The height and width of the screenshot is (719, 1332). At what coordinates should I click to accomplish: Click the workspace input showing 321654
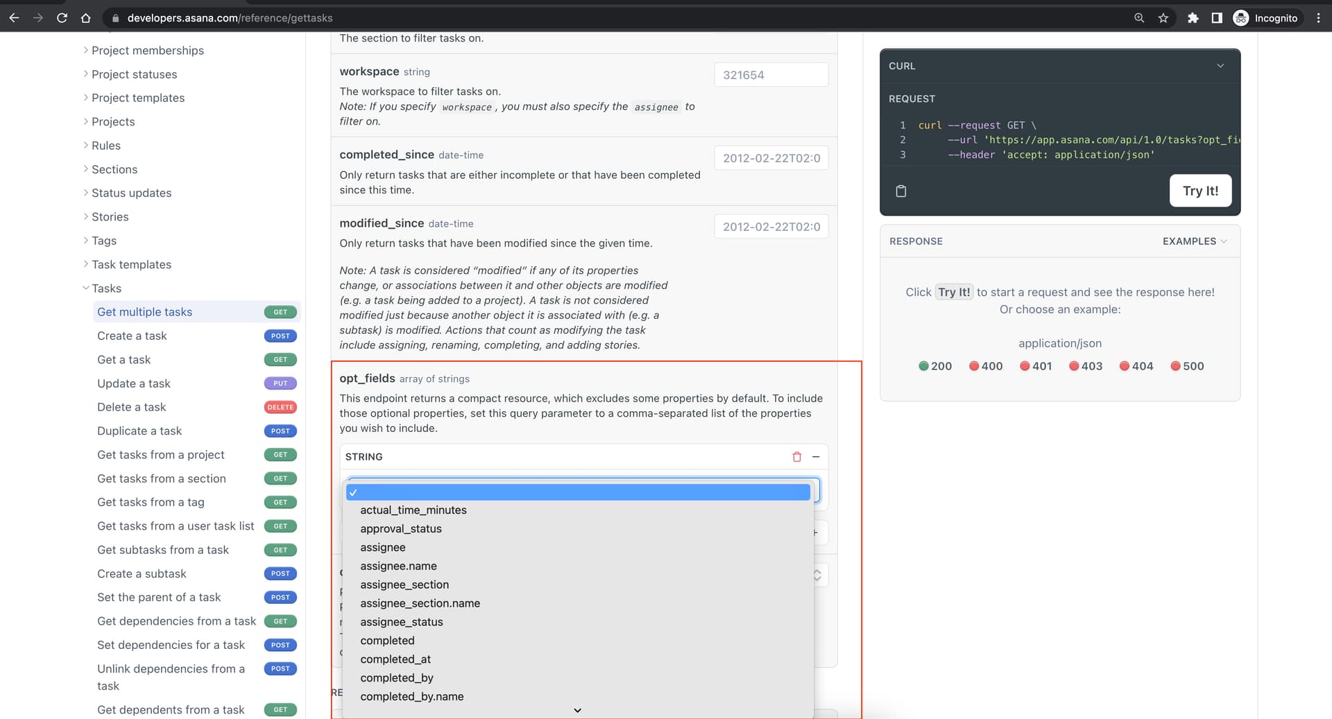coord(771,74)
